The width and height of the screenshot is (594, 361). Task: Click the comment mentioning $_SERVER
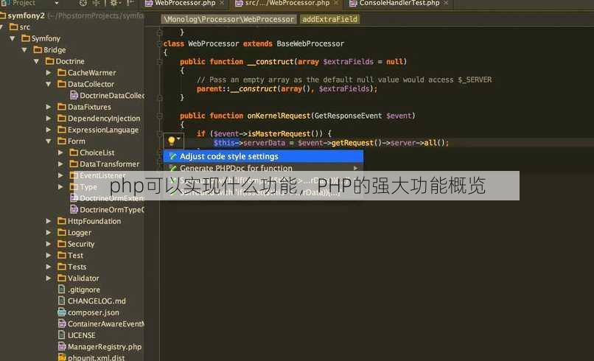pyautogui.click(x=344, y=80)
